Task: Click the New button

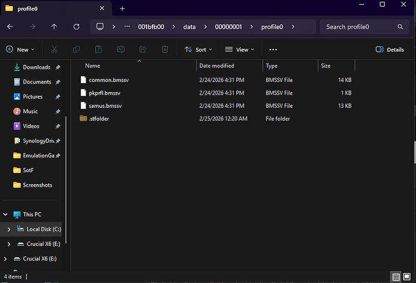Action: [x=20, y=49]
